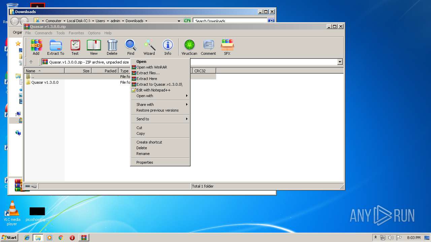Expand the Share with submenu
This screenshot has width=431, height=242.
160,105
